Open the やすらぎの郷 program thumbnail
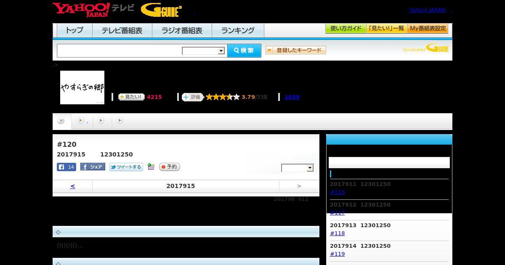Viewport: 505px width, 265px height. point(82,87)
